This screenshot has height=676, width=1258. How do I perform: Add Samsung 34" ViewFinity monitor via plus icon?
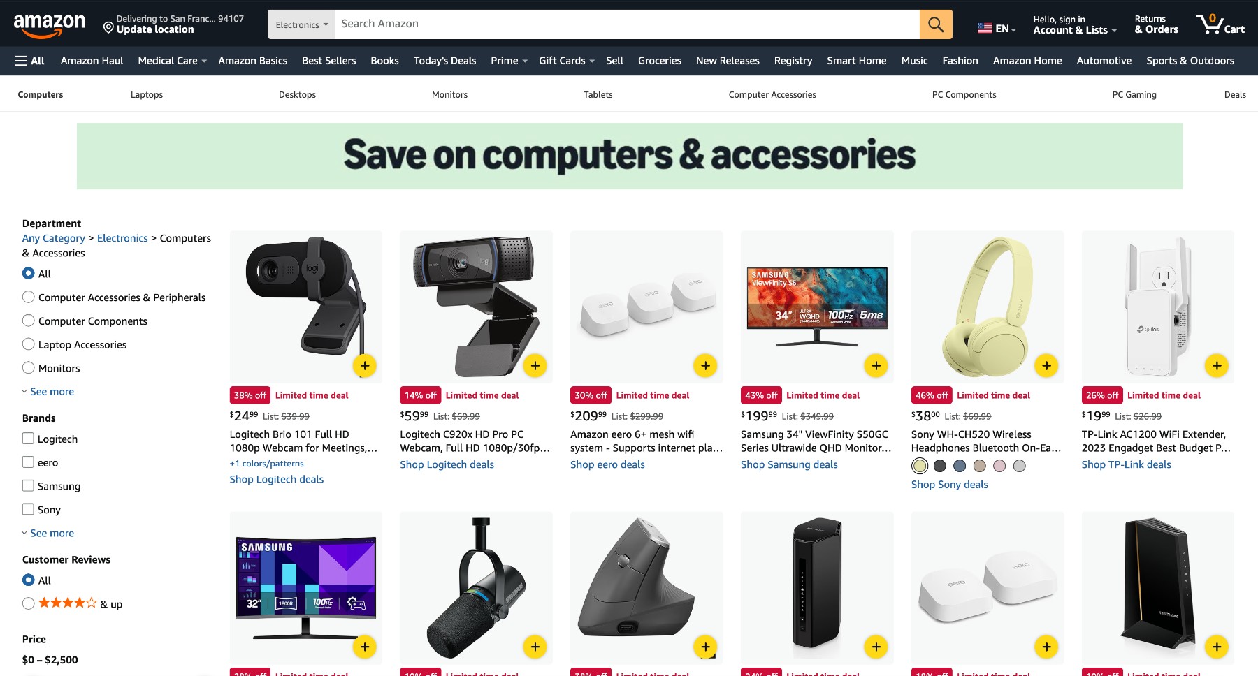click(876, 365)
